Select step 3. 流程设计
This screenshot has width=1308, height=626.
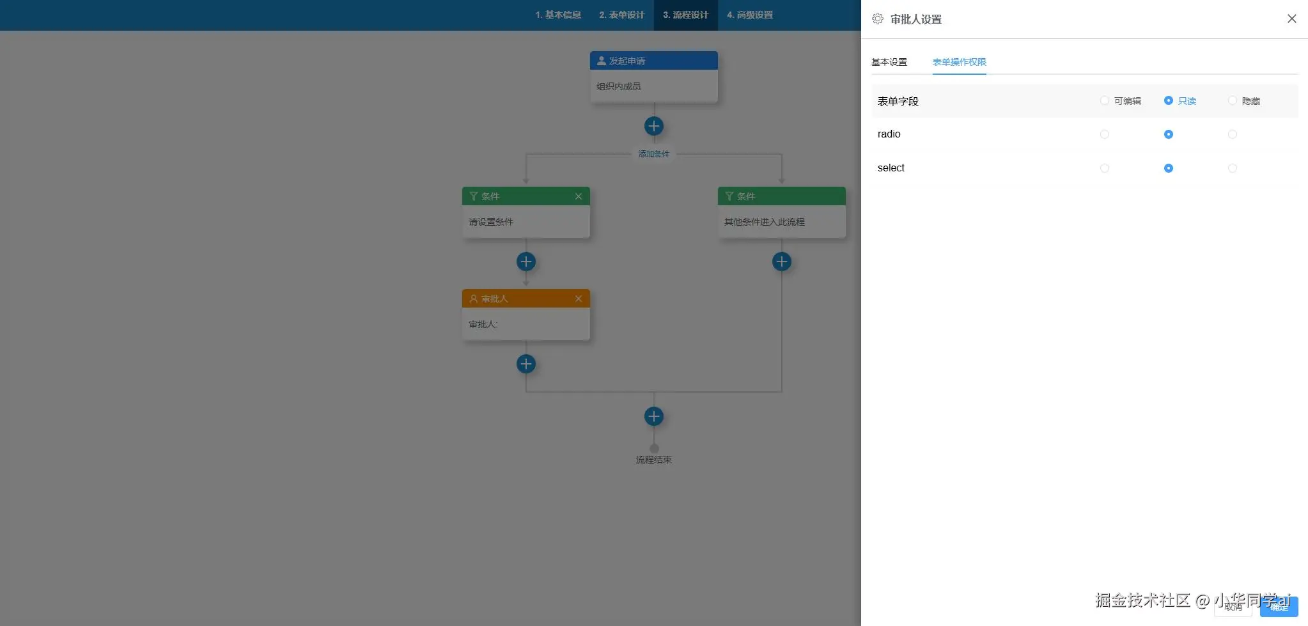point(685,15)
